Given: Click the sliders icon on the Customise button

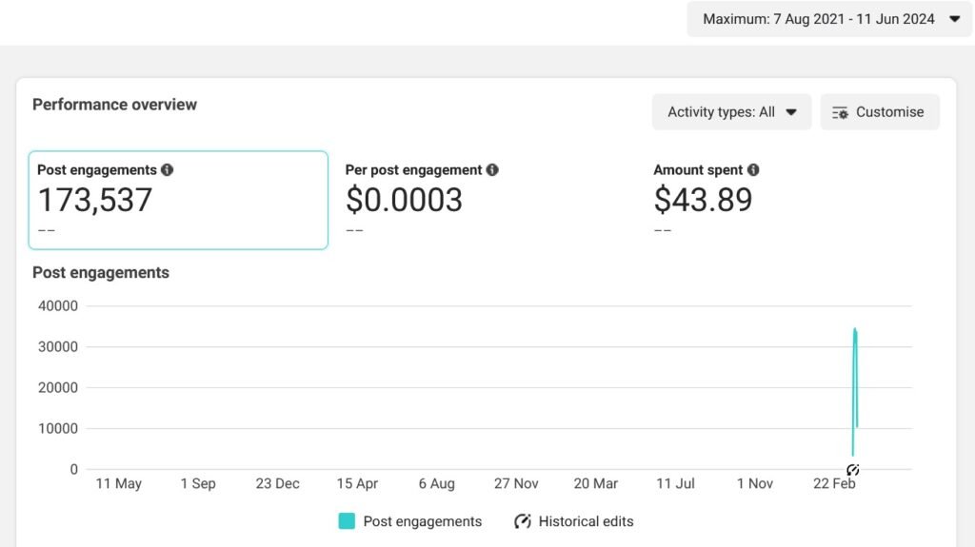Looking at the screenshot, I should click(840, 112).
